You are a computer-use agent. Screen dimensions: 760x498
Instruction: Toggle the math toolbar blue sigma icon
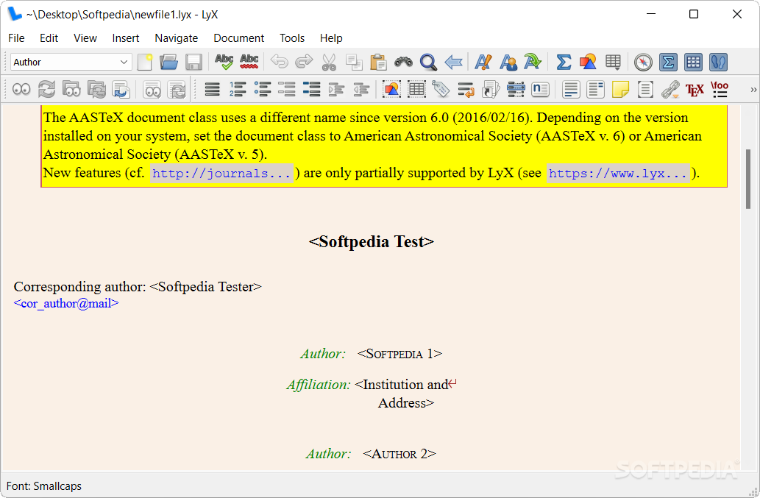point(668,62)
